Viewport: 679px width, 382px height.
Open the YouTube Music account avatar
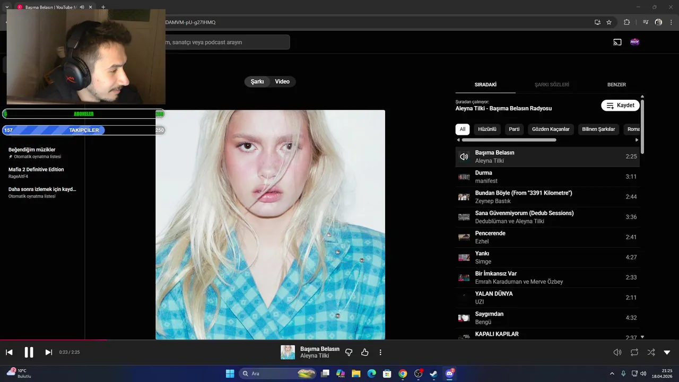(634, 42)
